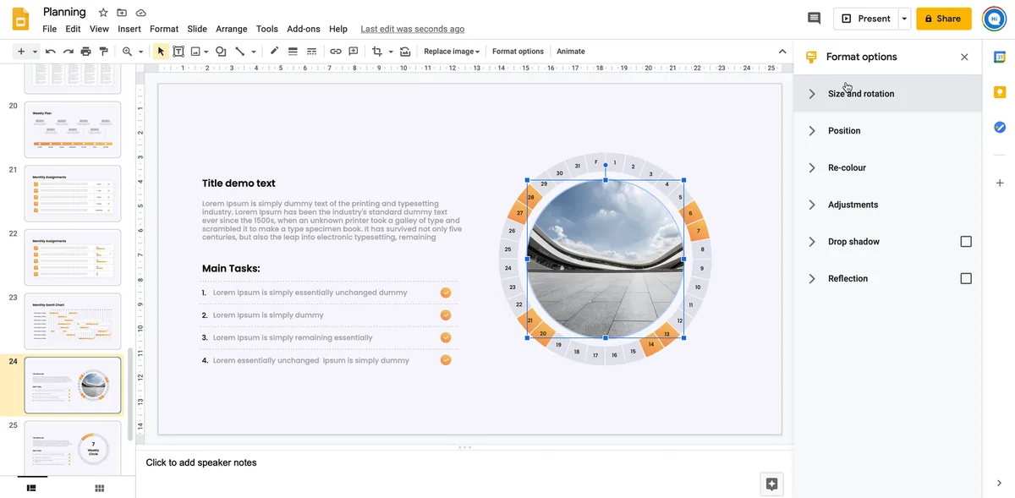1015x498 pixels.
Task: Select slide 23 Monthly Gantt Chart thumbnail
Action: point(73,321)
